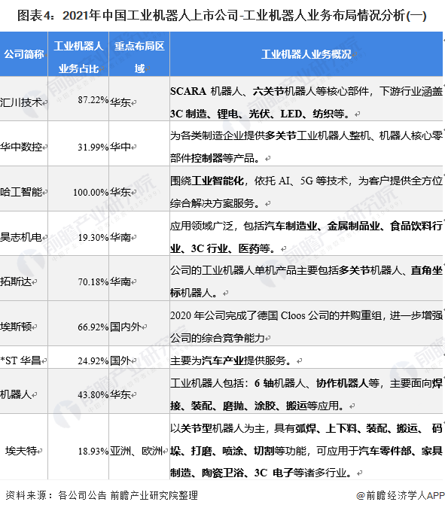
Task: Click the 亚洲、欧洲 region cell
Action: 139,451
